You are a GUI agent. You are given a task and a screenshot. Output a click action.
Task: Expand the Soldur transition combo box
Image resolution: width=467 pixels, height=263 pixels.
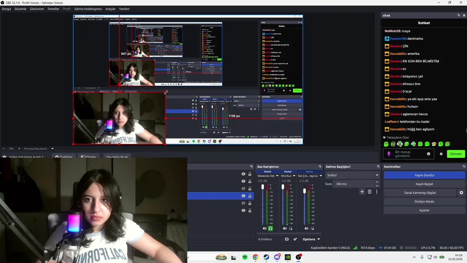352,175
